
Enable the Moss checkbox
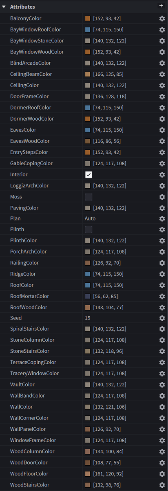pos(88,197)
